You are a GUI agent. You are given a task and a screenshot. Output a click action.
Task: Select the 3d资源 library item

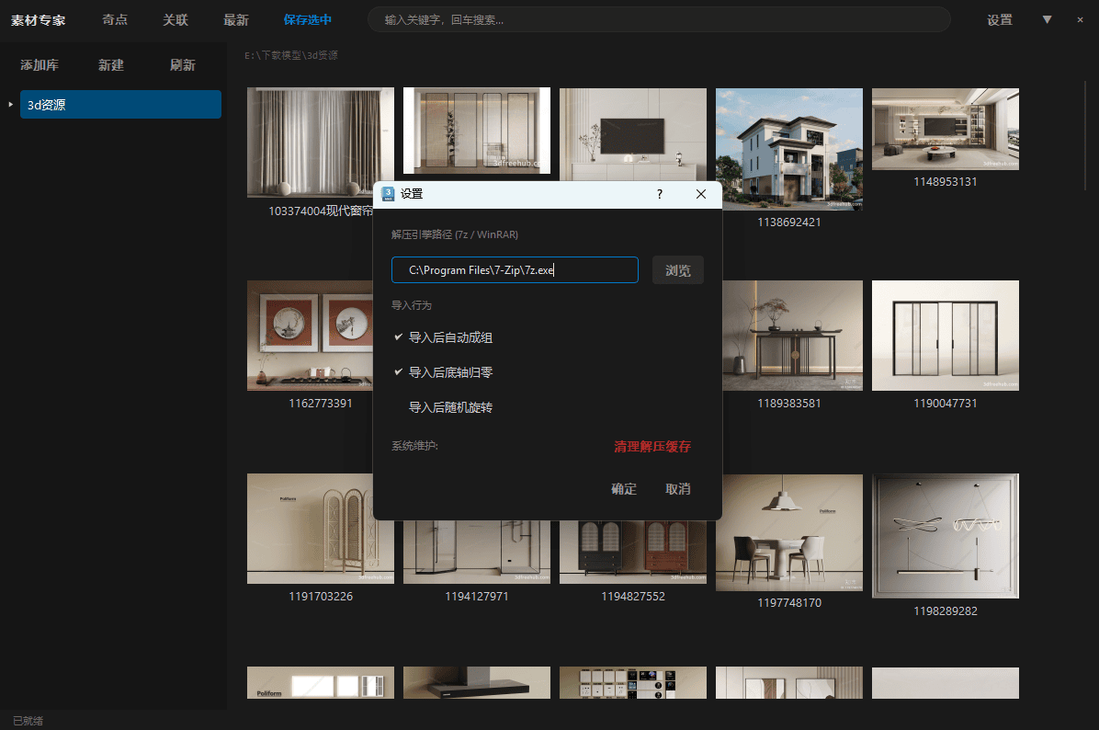[x=120, y=105]
